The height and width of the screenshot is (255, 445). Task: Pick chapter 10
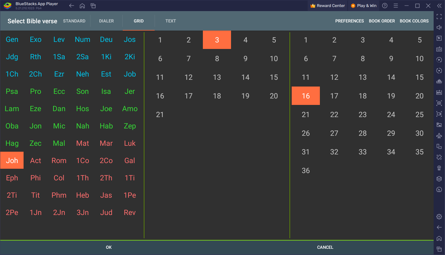pyautogui.click(x=274, y=59)
